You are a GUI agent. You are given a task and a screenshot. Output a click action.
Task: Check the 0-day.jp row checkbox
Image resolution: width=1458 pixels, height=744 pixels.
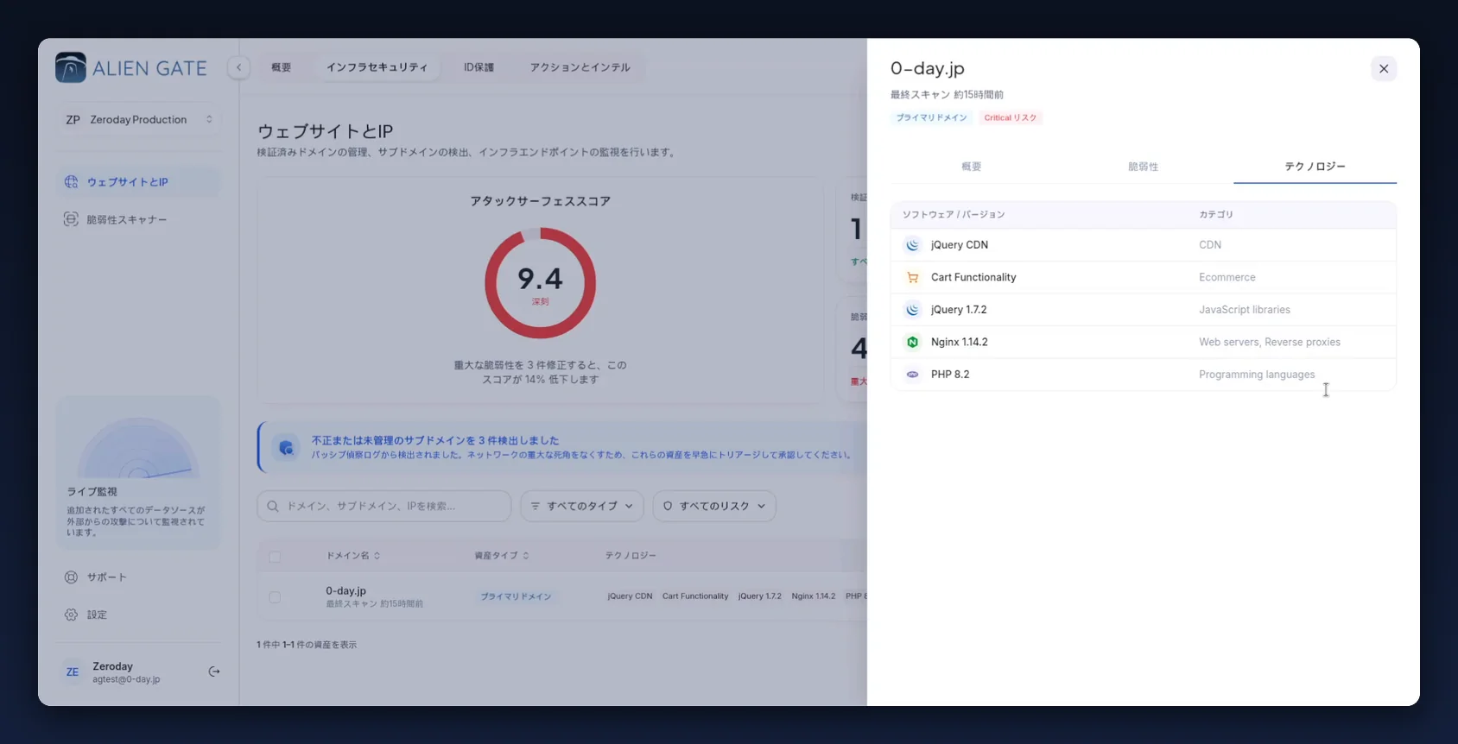[275, 596]
